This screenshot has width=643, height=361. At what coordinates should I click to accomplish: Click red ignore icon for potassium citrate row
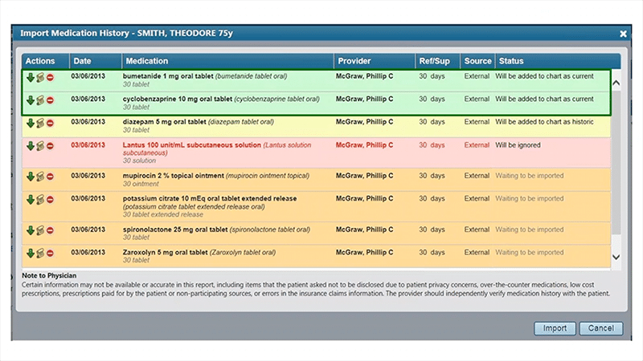[50, 200]
